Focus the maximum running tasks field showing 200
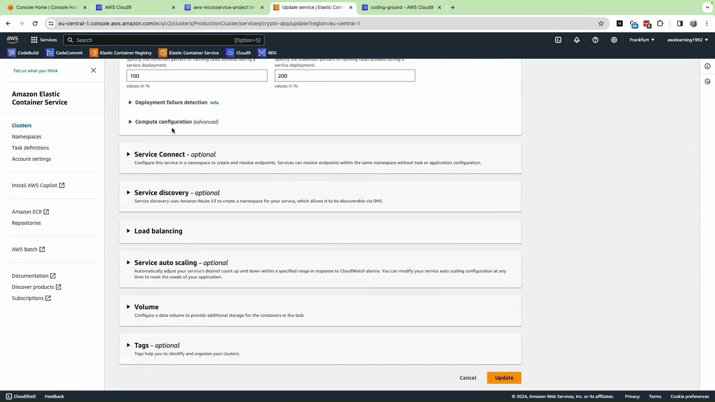The width and height of the screenshot is (715, 402). (x=345, y=76)
